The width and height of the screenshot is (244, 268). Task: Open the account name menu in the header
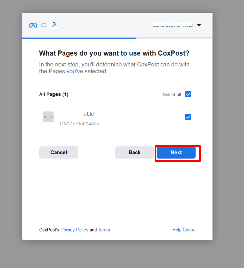click(173, 25)
